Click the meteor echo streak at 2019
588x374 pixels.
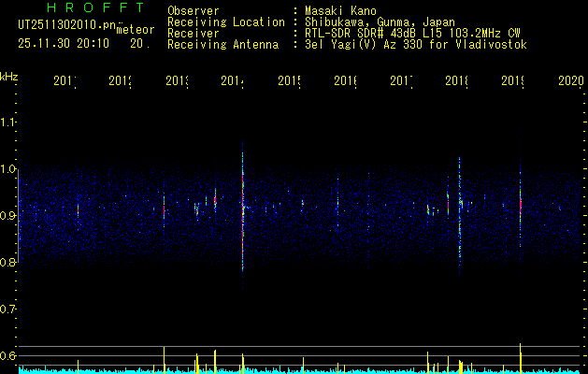pyautogui.click(x=521, y=203)
